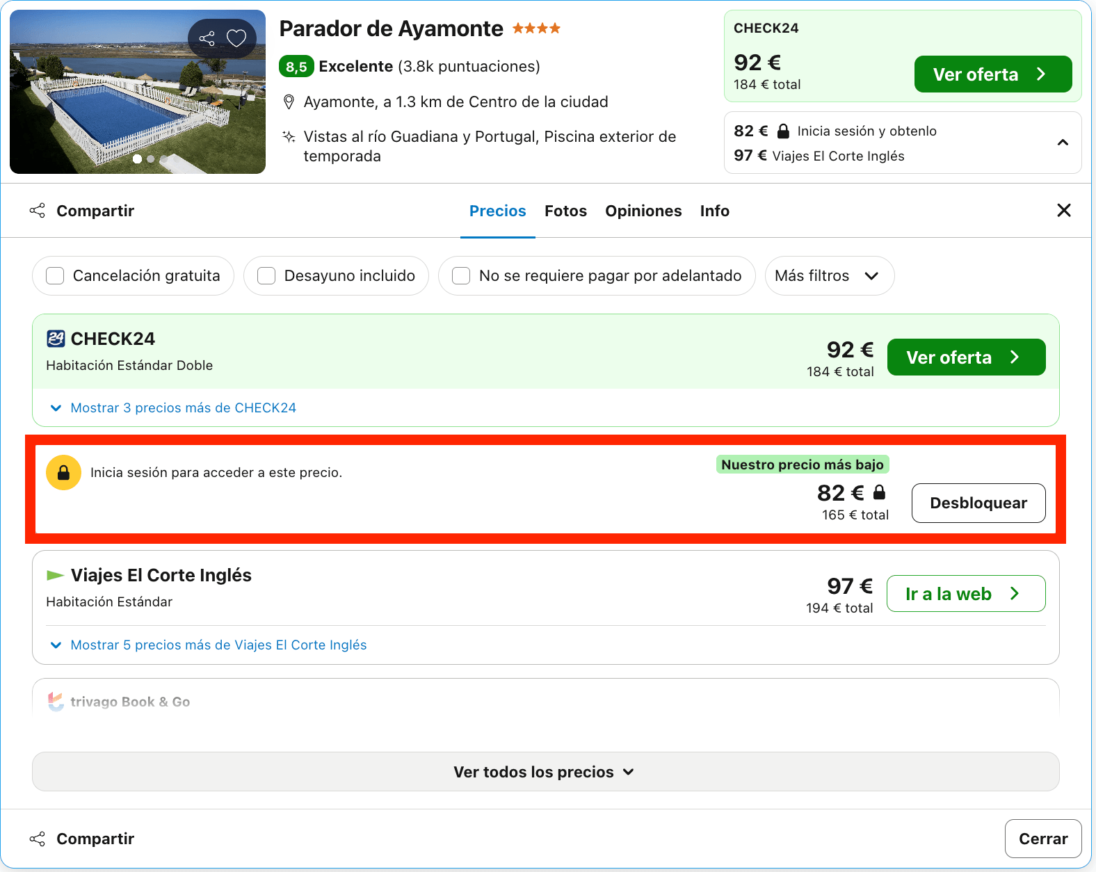Switch to the Precios tab
The image size is (1096, 872).
point(498,211)
